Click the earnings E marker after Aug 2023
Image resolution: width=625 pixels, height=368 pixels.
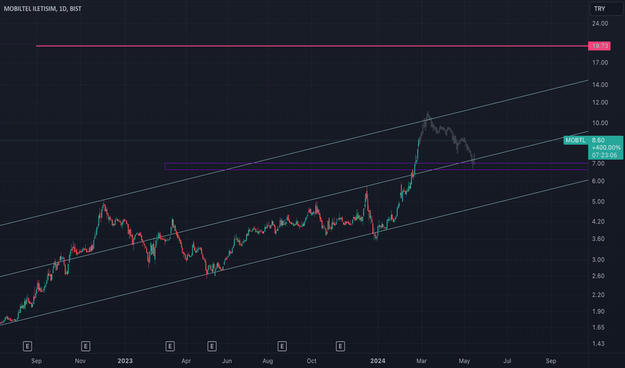click(282, 346)
